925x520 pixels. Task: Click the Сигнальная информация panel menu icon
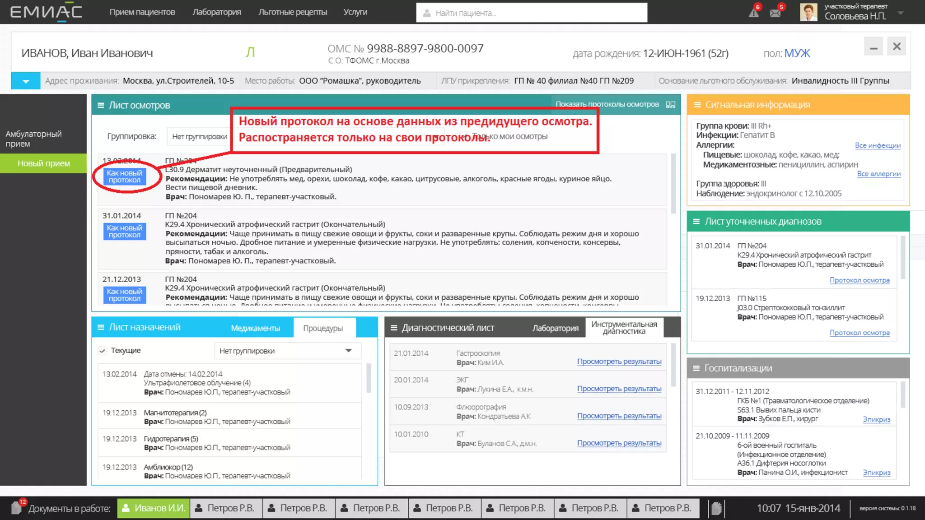pos(697,105)
